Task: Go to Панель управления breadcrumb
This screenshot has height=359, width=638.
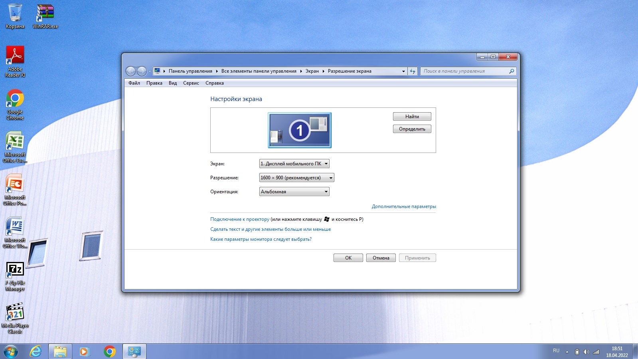Action: (190, 71)
